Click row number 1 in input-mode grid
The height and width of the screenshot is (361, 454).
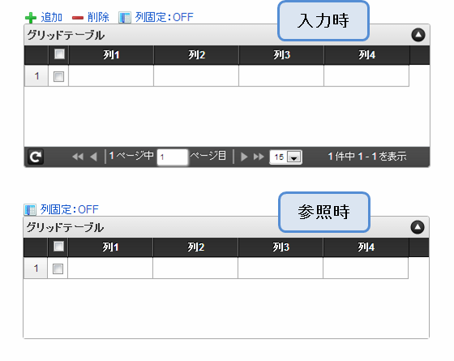[x=36, y=76]
